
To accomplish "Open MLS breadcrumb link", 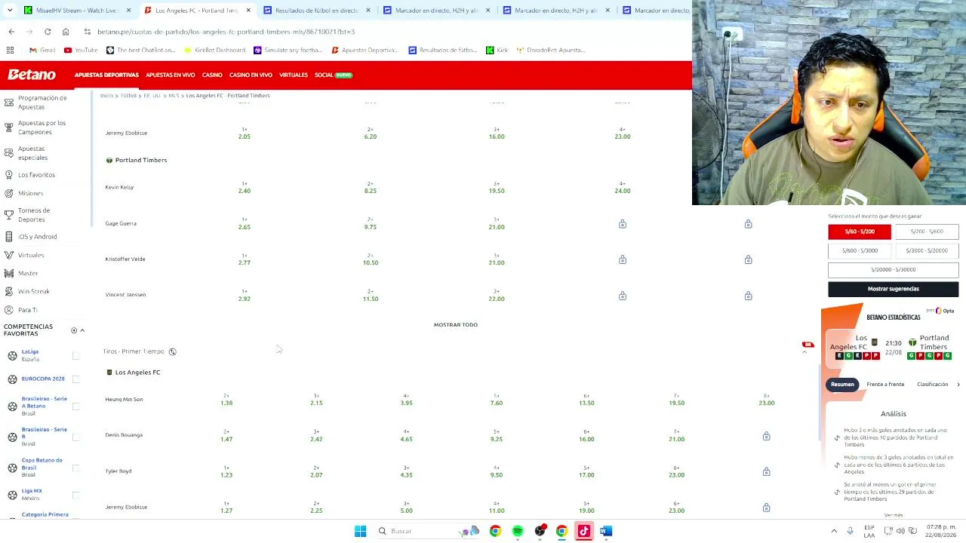I will [174, 96].
